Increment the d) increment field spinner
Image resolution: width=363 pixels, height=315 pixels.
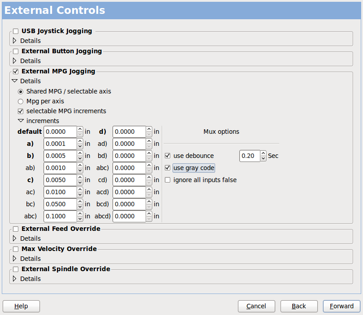pos(148,129)
